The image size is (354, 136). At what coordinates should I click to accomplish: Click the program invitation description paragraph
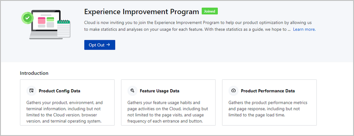click(x=198, y=26)
